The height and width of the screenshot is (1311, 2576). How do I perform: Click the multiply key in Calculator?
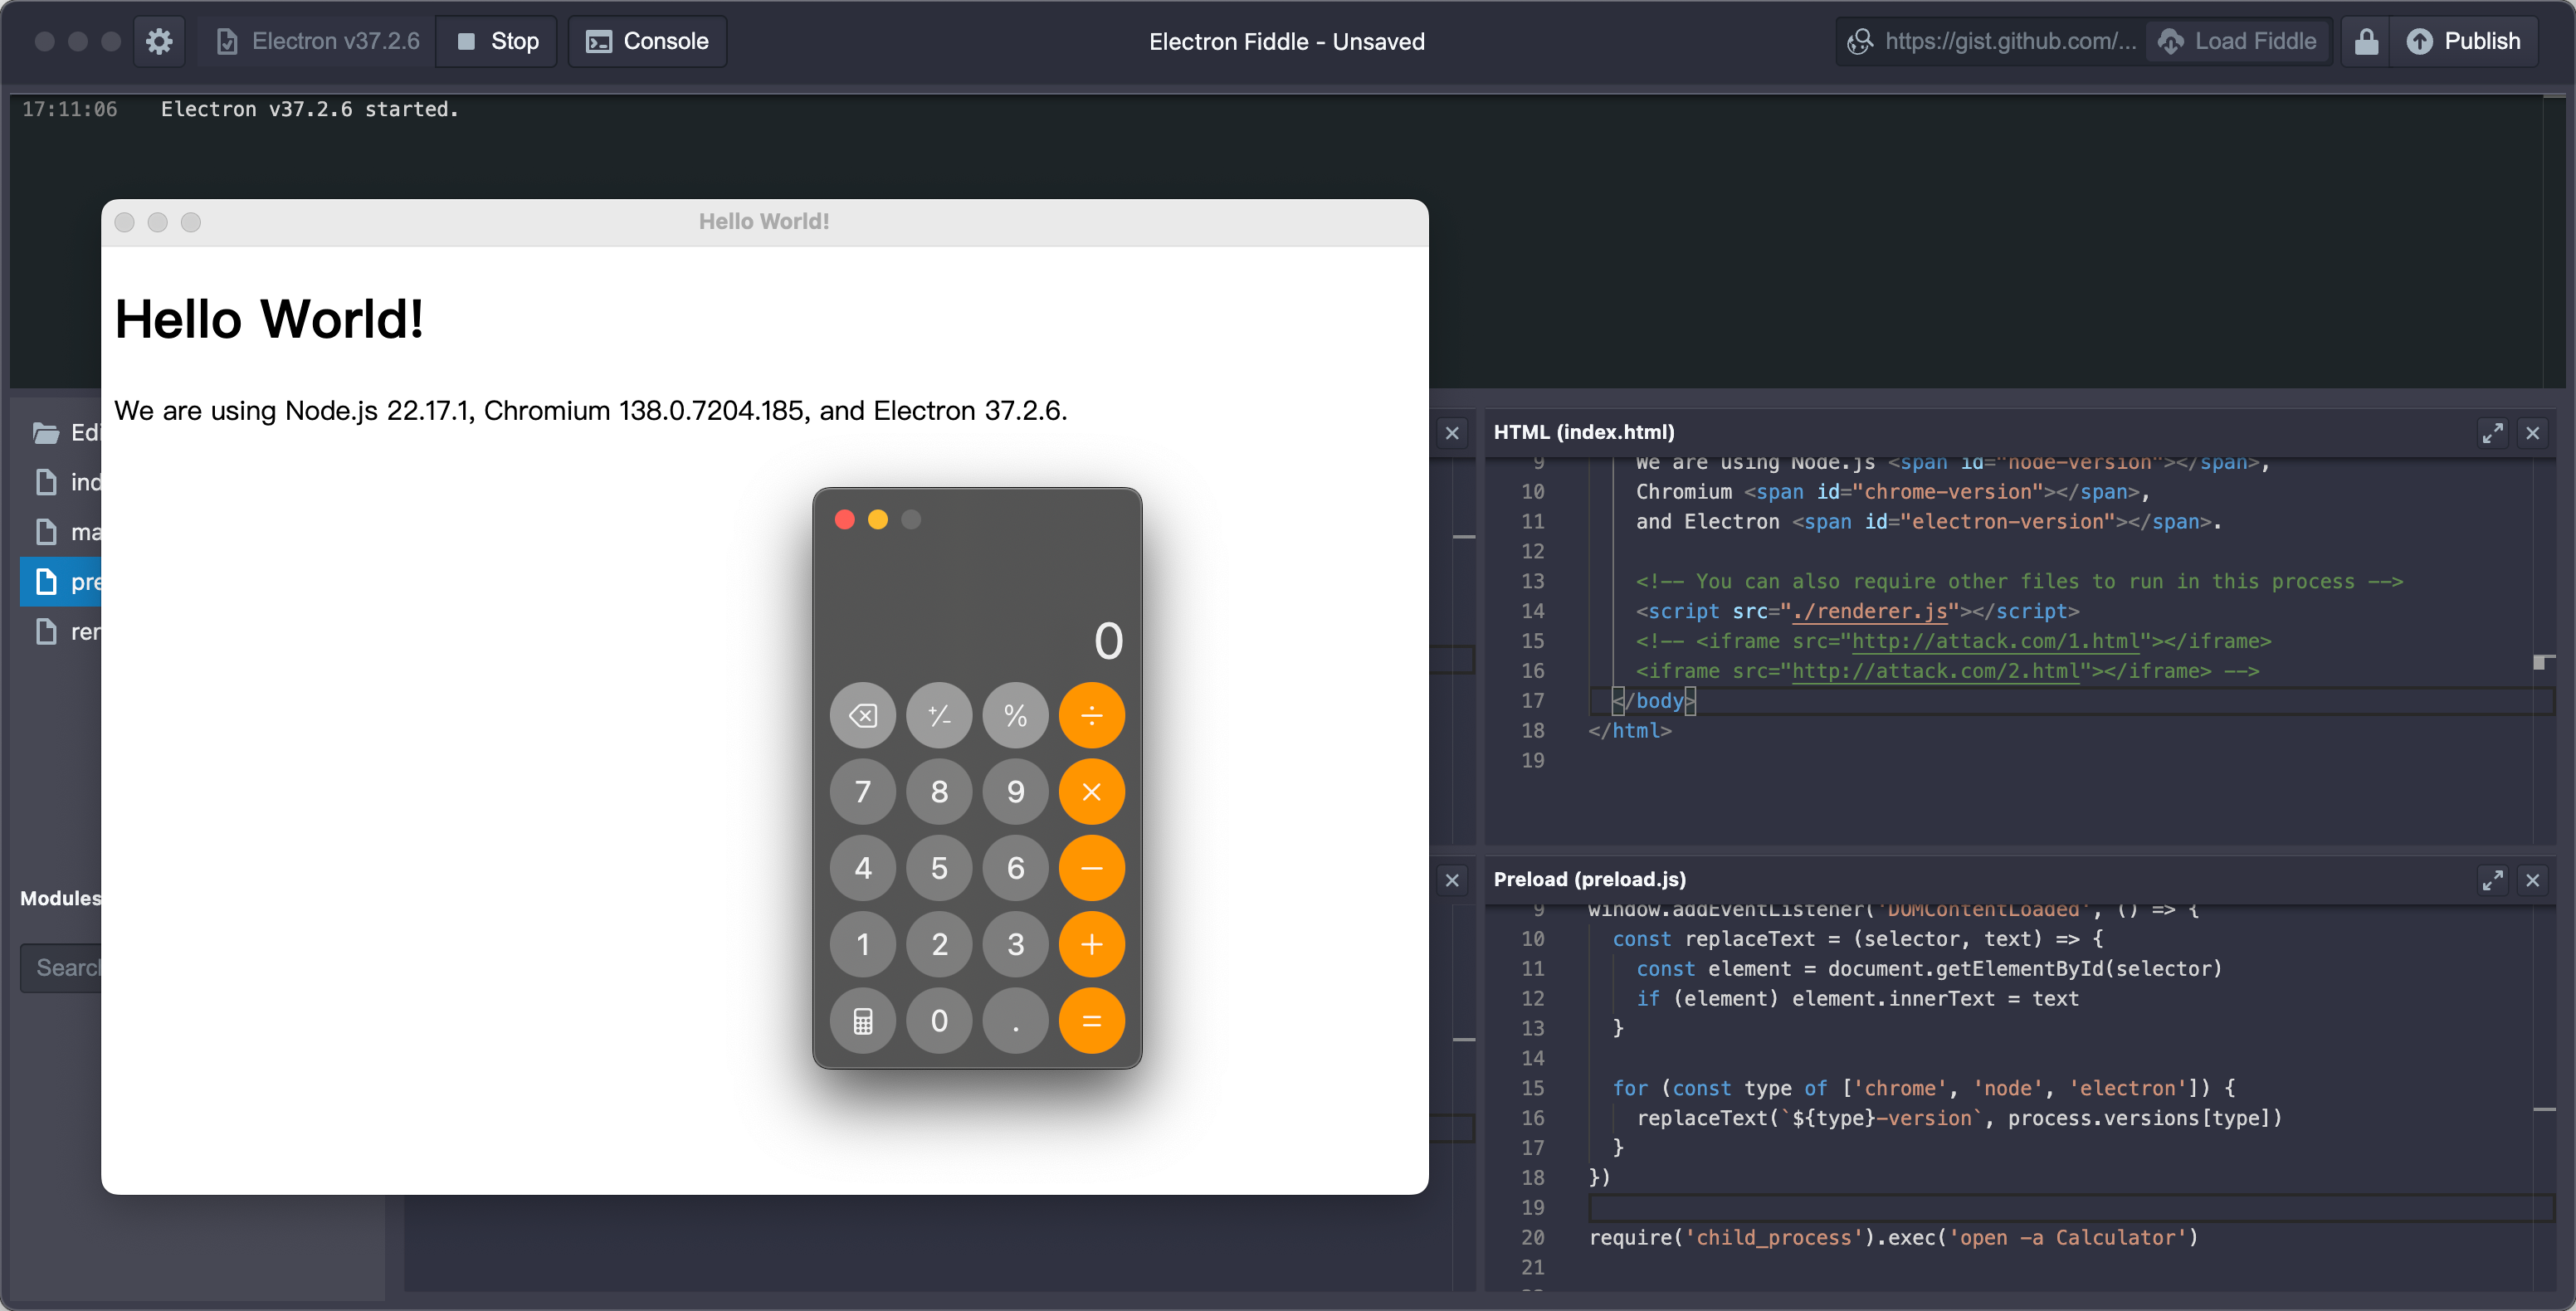click(x=1092, y=792)
